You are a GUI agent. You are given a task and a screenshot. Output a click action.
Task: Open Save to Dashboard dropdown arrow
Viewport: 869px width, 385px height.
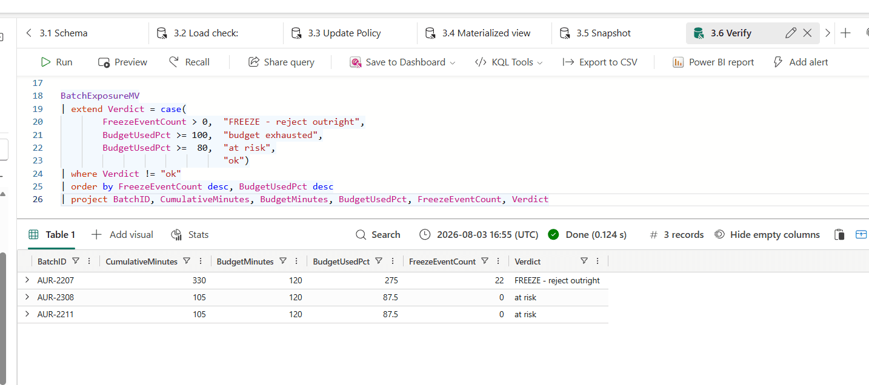tap(451, 62)
